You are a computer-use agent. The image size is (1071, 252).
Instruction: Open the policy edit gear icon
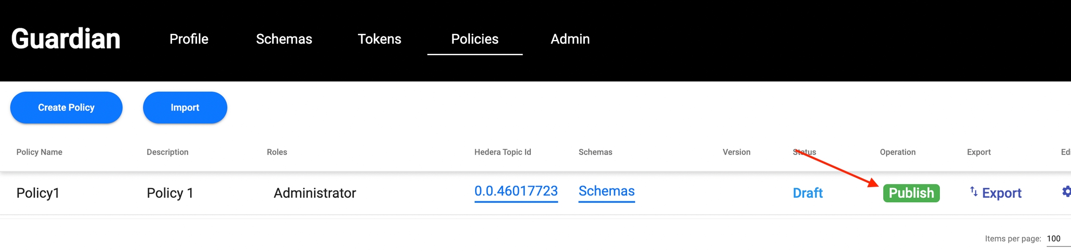point(1066,192)
